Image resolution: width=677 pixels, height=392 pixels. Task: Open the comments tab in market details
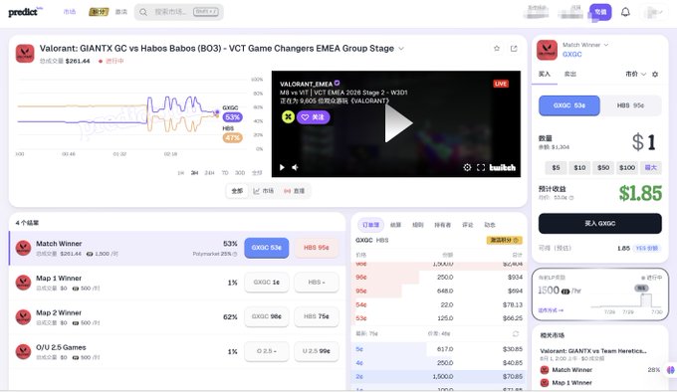click(x=468, y=225)
